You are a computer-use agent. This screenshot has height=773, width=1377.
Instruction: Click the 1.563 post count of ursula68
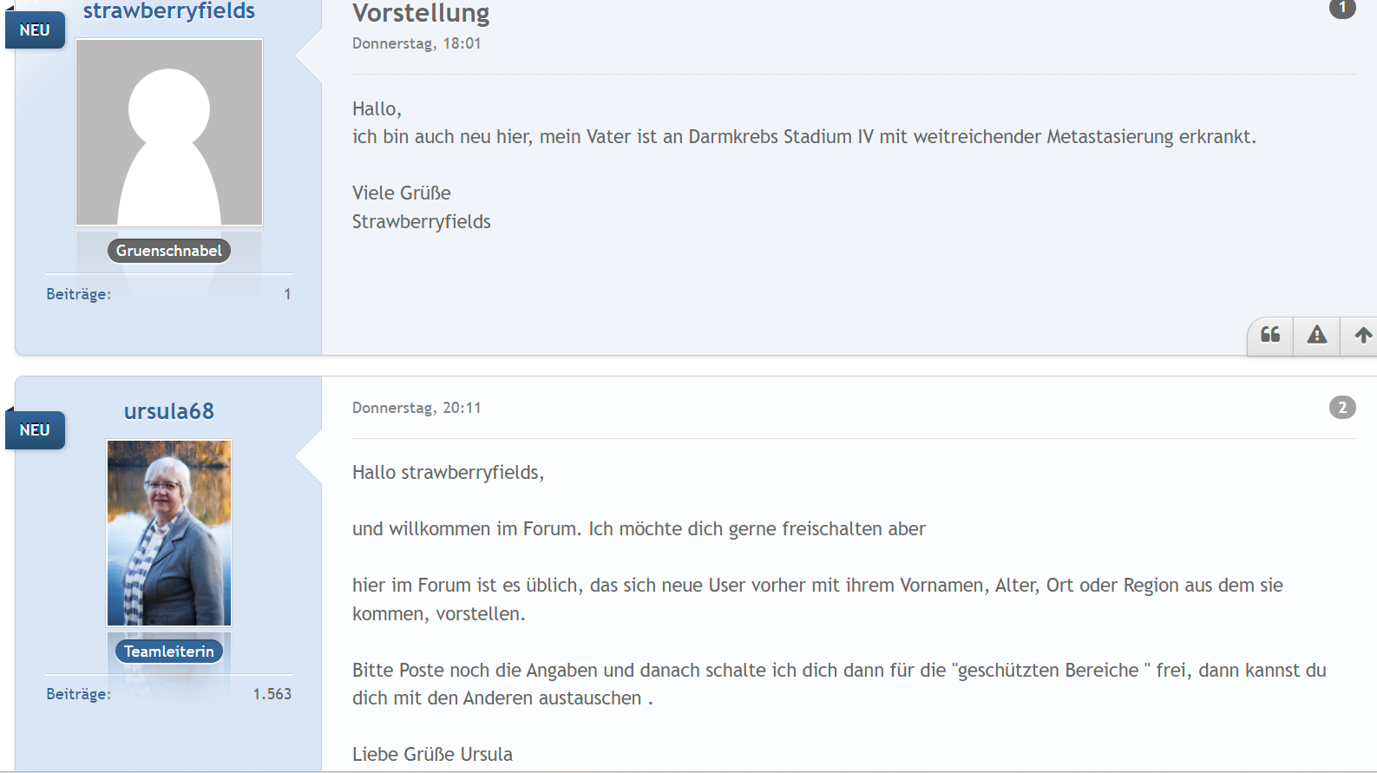tap(272, 694)
